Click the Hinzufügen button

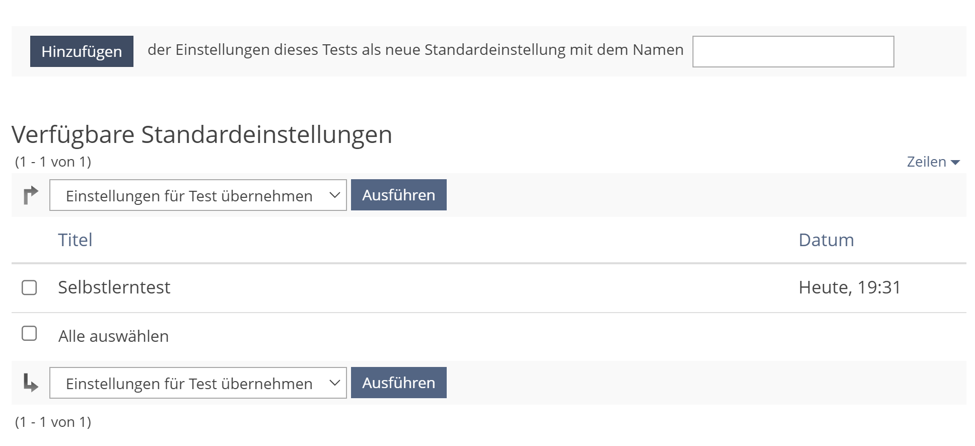pyautogui.click(x=82, y=51)
